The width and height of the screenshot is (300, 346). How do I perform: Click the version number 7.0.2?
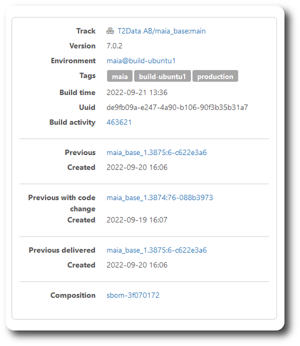click(x=114, y=46)
